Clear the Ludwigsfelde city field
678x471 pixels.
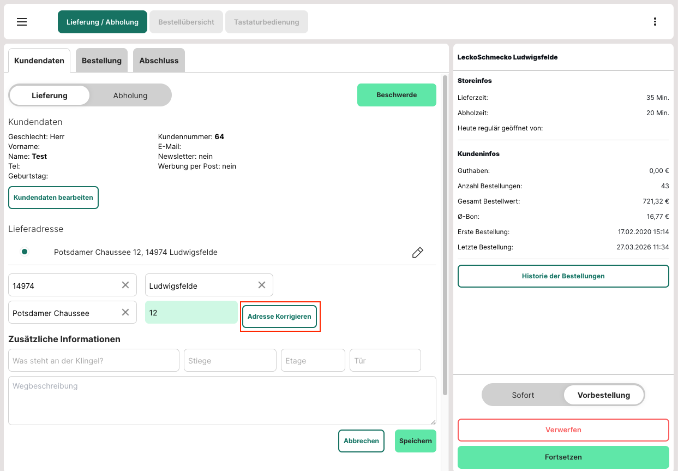262,285
